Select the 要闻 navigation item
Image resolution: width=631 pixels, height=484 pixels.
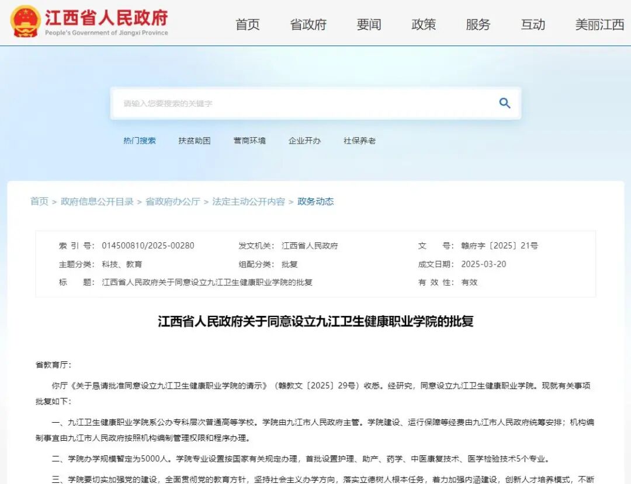pyautogui.click(x=369, y=25)
